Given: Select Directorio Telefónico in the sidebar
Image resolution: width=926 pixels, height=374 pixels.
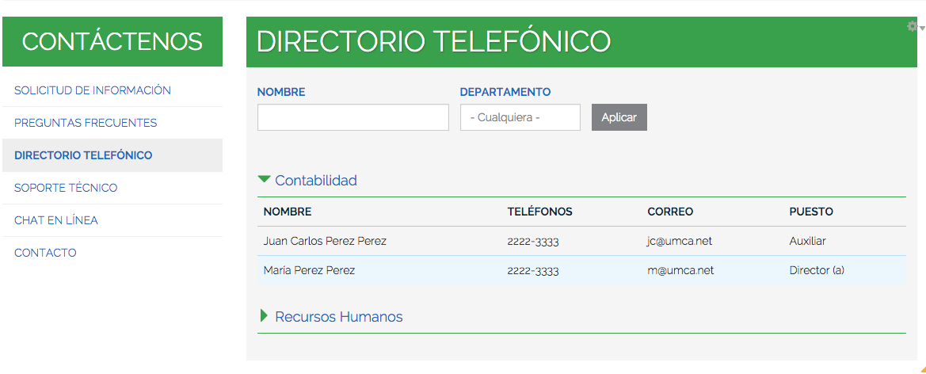Looking at the screenshot, I should point(83,155).
